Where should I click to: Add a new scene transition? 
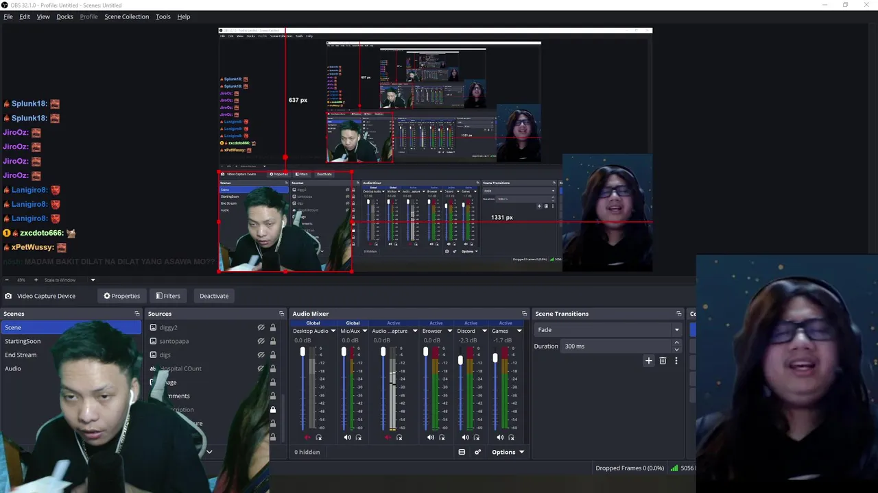(648, 360)
